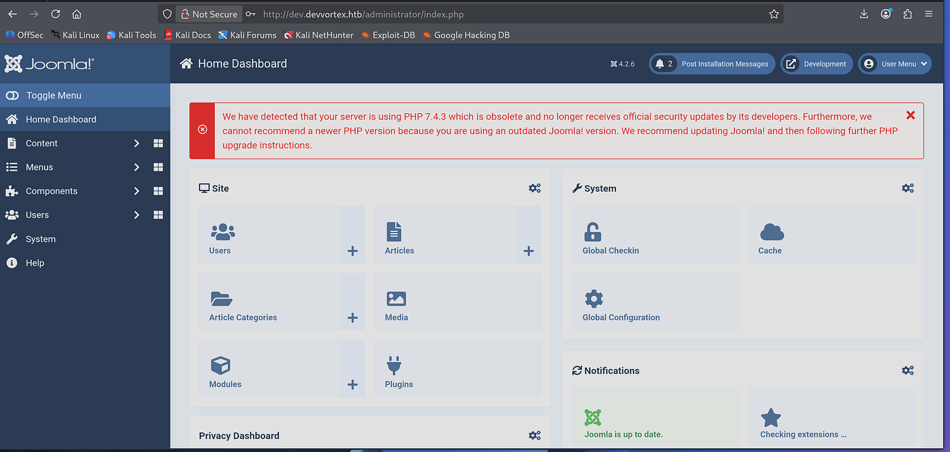Click Checking extensions tile
Viewport: 950px width, 452px height.
(x=831, y=418)
